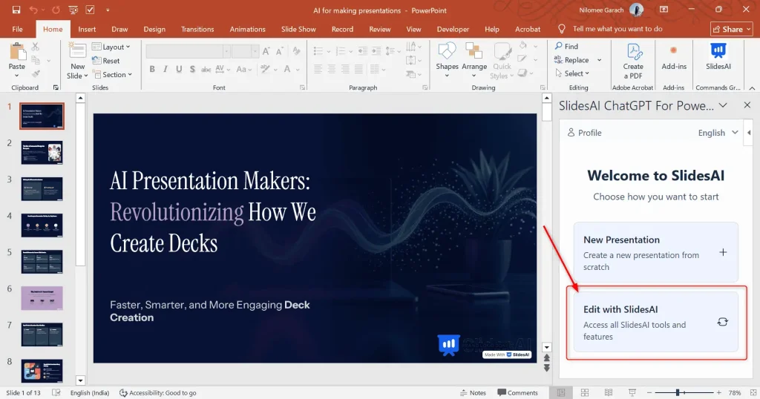The width and height of the screenshot is (760, 399).
Task: Click the Slide Show view icon
Action: pos(632,393)
